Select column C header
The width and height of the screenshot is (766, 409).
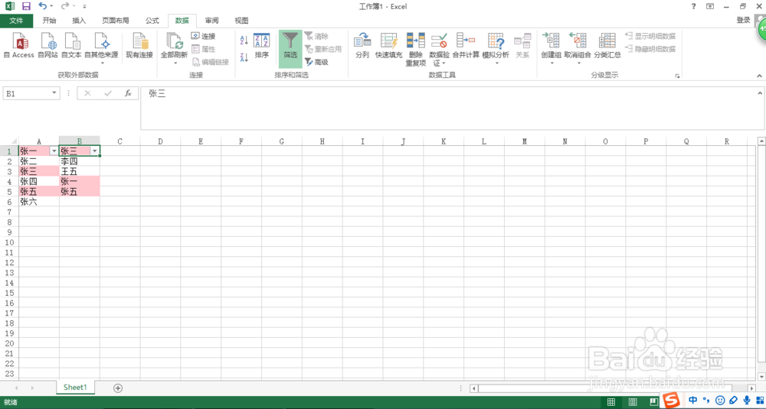(119, 141)
